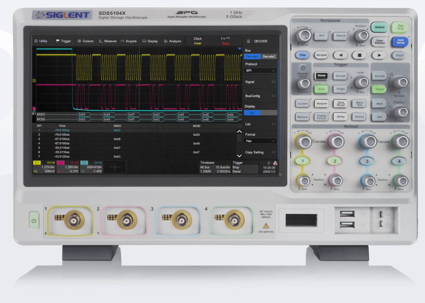This screenshot has height=303, width=425.
Task: Expand the List submenu
Action: pyautogui.click(x=260, y=124)
